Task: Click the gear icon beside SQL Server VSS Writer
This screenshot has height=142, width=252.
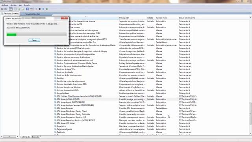Action: (x=55, y=123)
